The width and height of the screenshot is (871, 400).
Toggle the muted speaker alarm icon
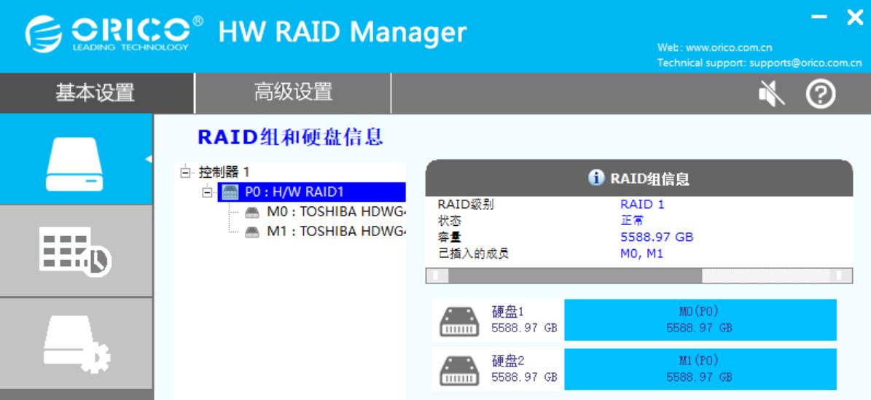772,93
